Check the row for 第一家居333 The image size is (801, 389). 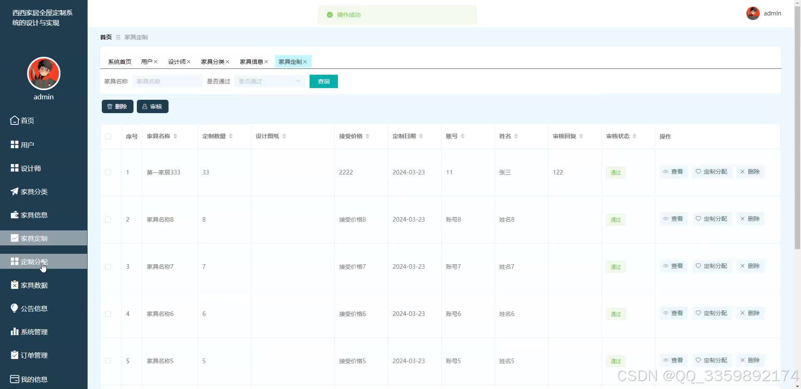(108, 172)
